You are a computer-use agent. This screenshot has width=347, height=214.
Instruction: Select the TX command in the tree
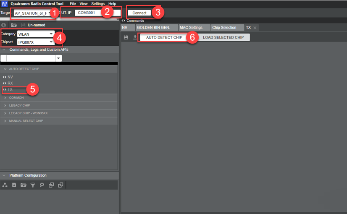10,89
